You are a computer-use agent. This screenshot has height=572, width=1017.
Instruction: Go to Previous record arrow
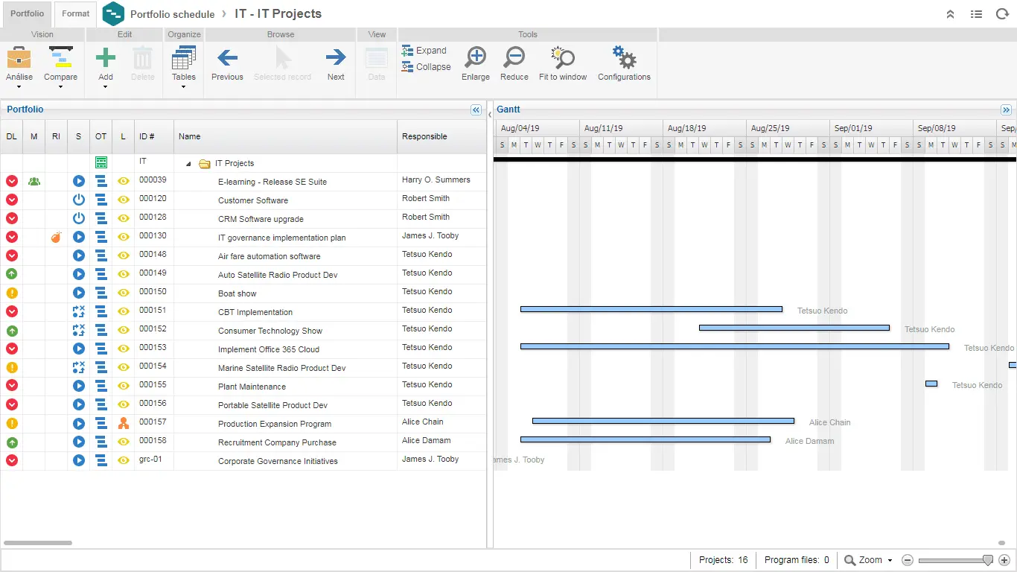[227, 58]
